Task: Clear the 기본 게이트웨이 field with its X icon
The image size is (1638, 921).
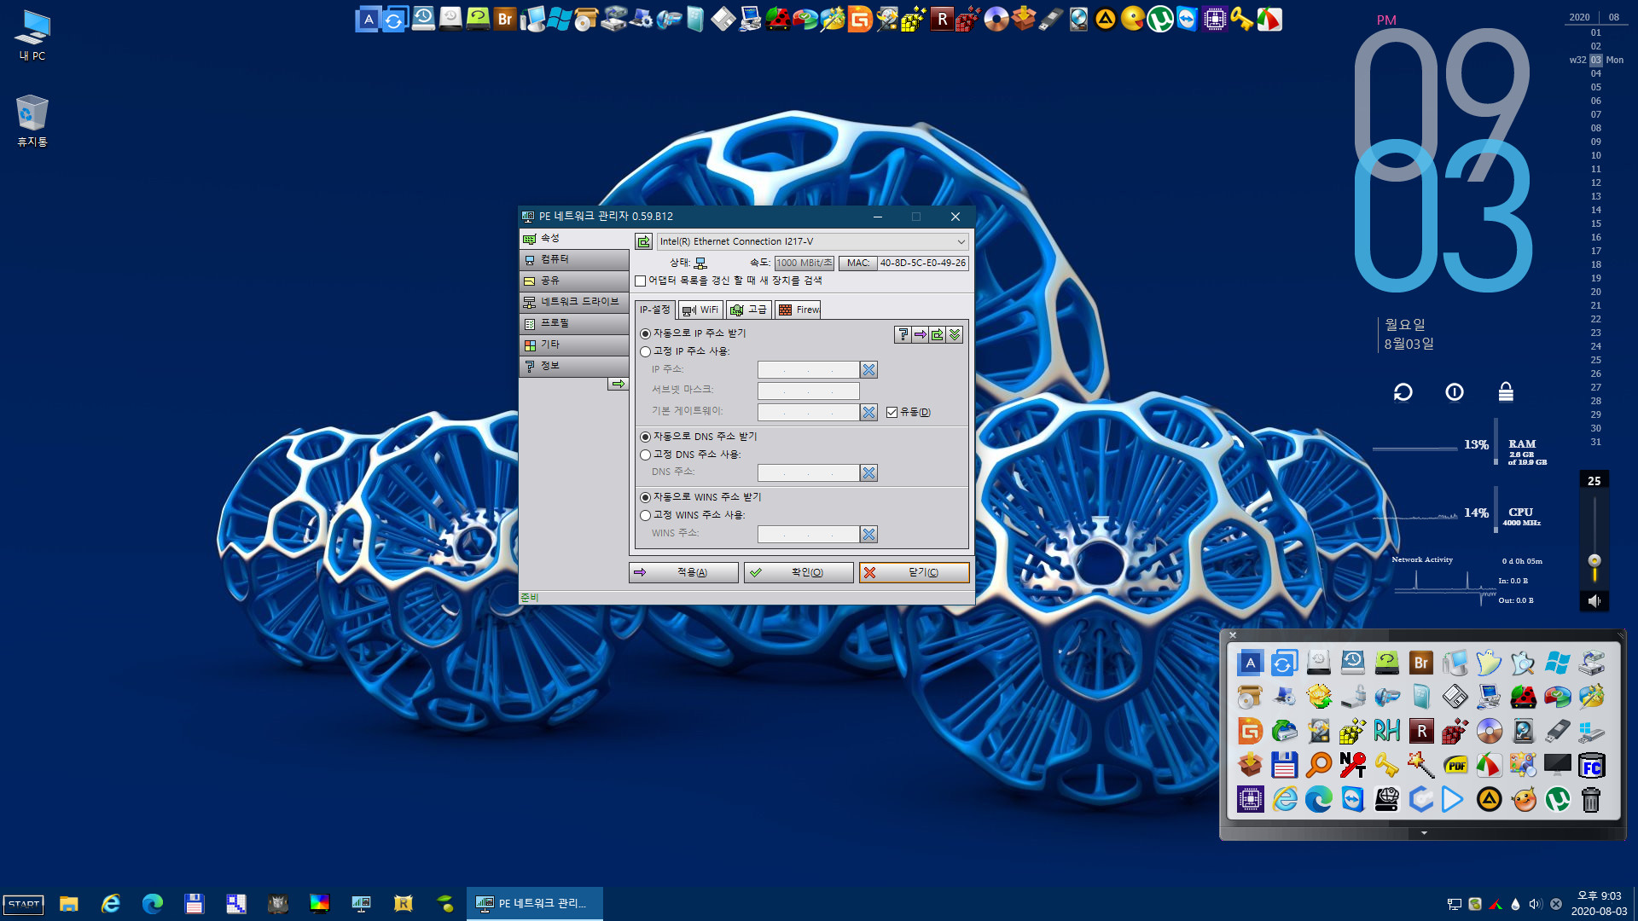Action: [x=868, y=413]
